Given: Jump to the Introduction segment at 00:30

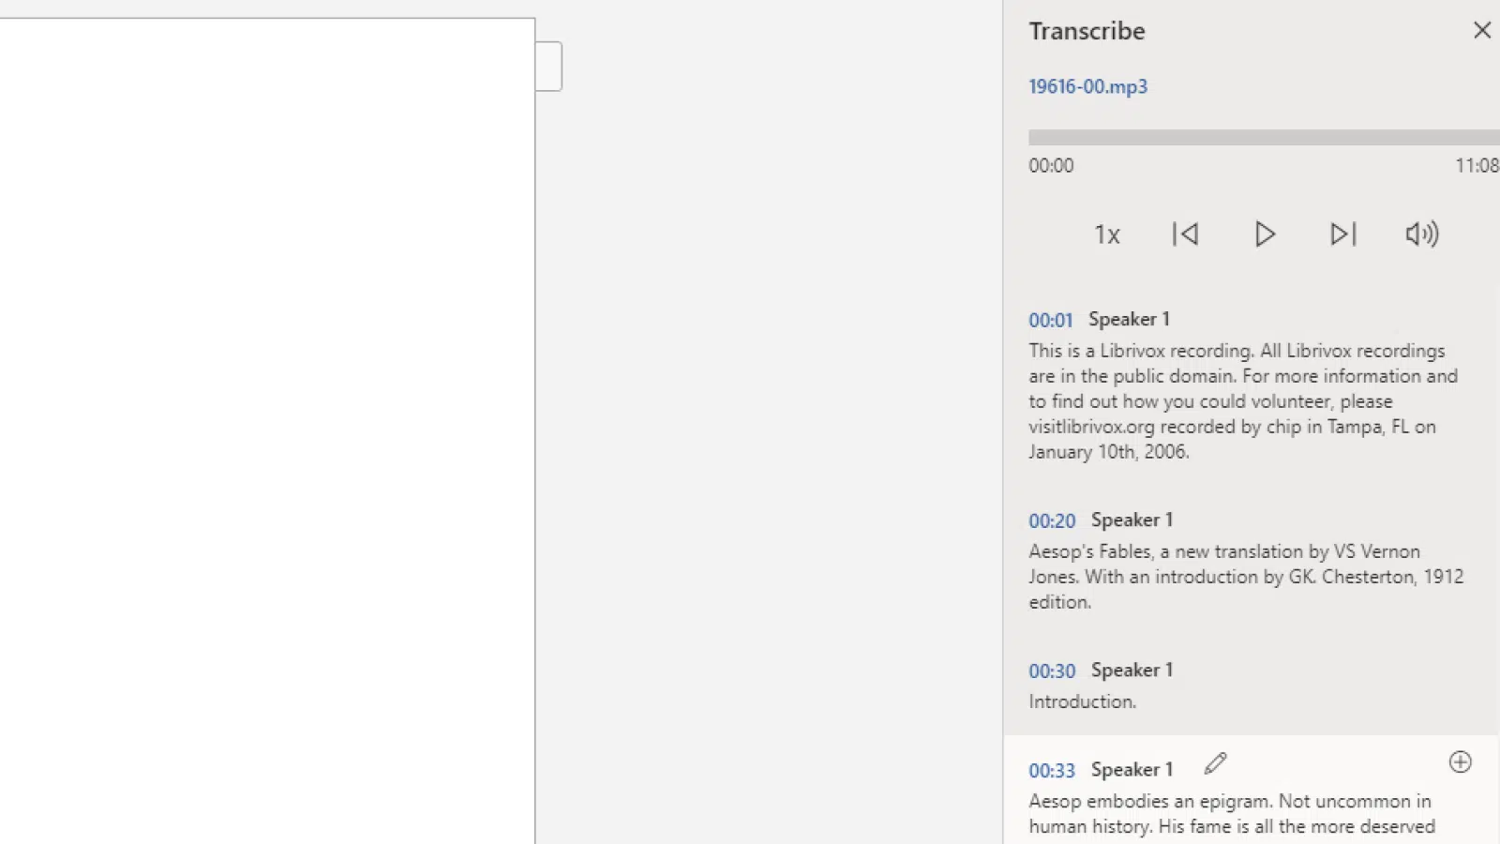Looking at the screenshot, I should tap(1052, 671).
